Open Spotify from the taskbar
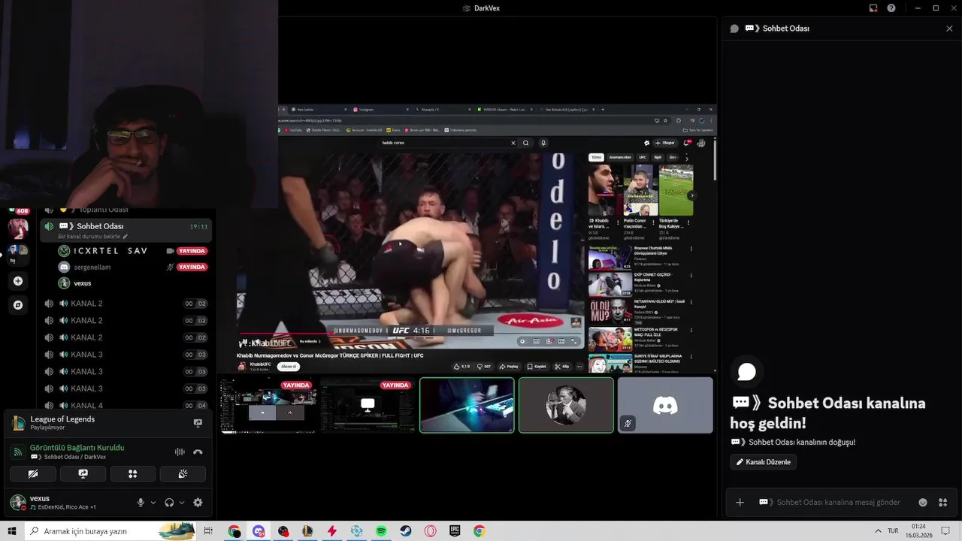Screen dimensions: 962x541 click(381, 531)
